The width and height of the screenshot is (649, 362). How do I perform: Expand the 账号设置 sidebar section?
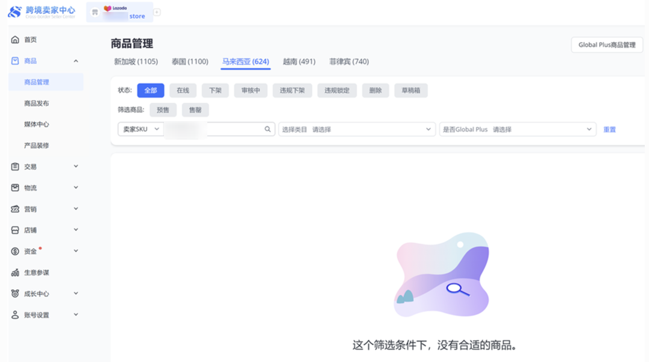[x=76, y=314]
